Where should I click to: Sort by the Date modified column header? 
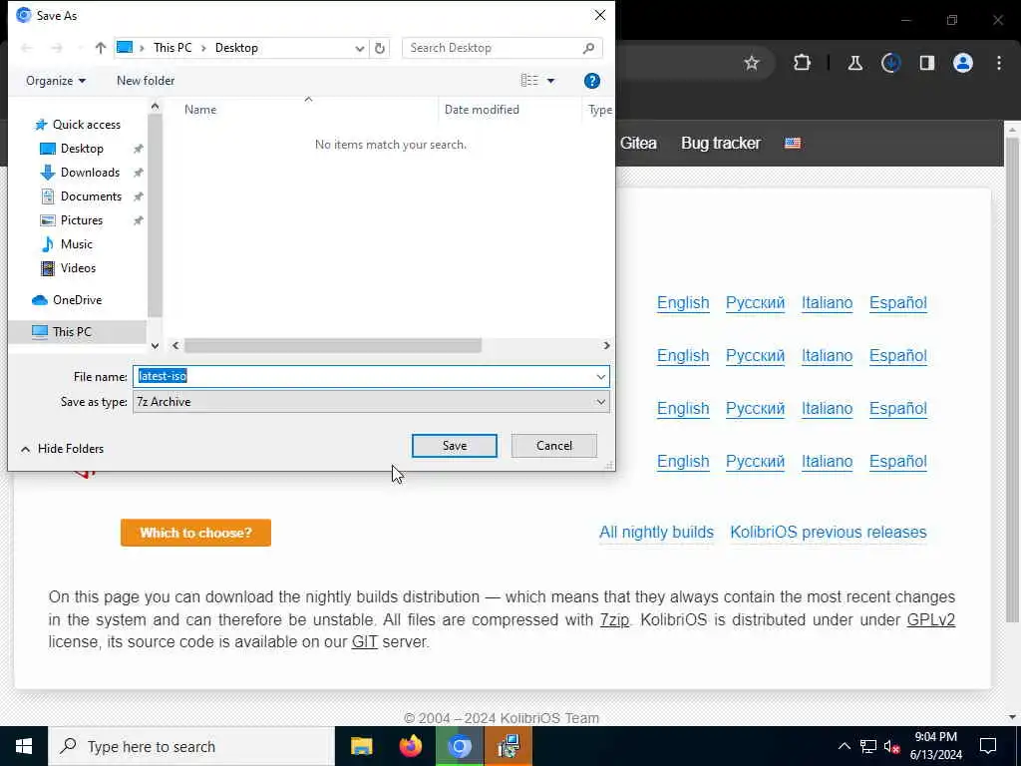[482, 110]
